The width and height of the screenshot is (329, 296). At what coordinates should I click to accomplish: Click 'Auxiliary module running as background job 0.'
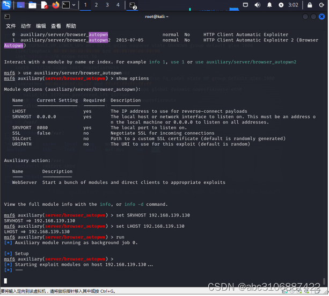[76, 243]
